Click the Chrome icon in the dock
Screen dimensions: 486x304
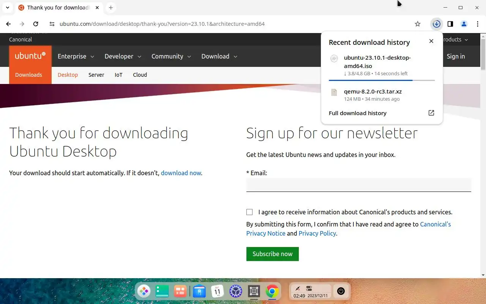coord(272,291)
